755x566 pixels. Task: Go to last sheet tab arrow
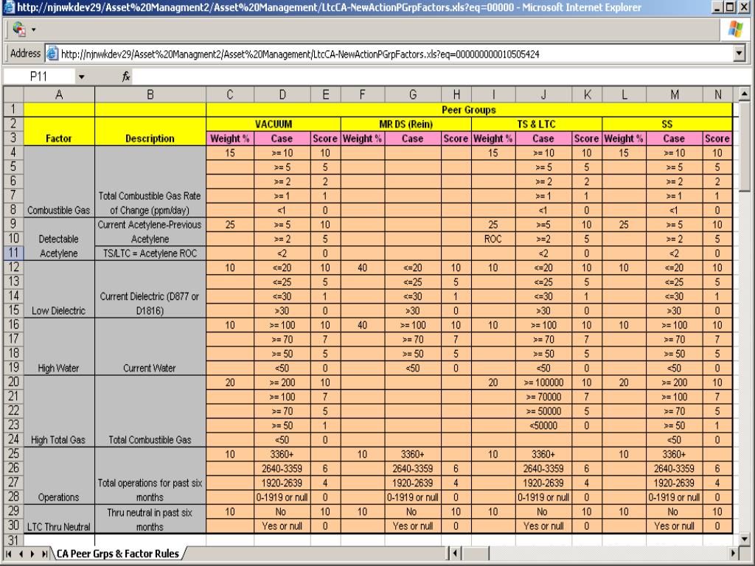point(44,554)
